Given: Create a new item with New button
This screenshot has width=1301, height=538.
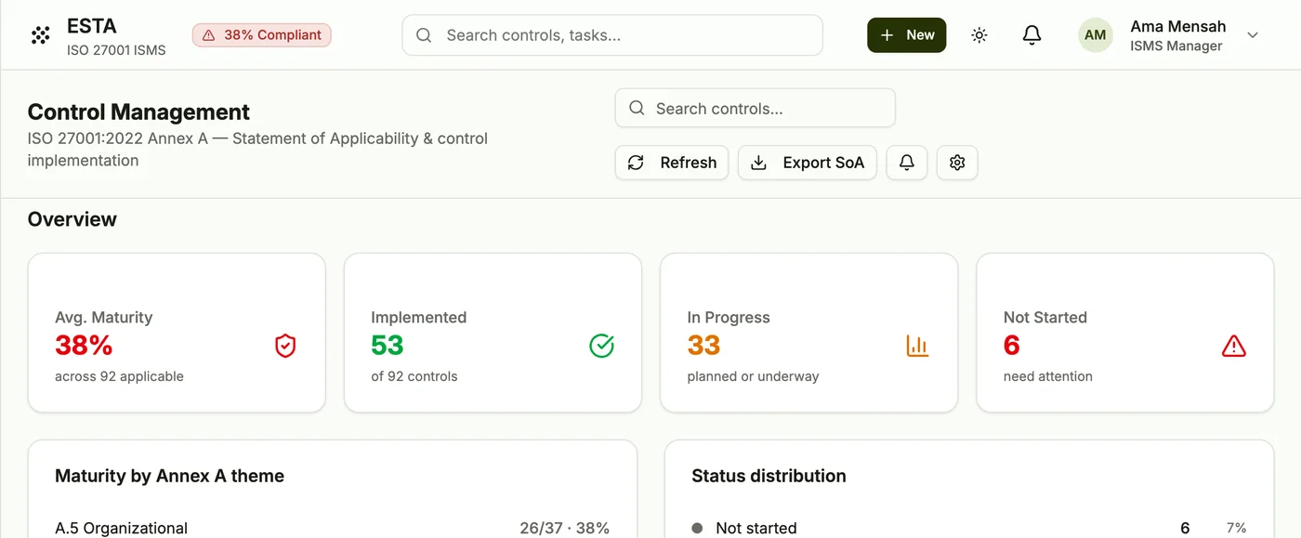Looking at the screenshot, I should [907, 35].
